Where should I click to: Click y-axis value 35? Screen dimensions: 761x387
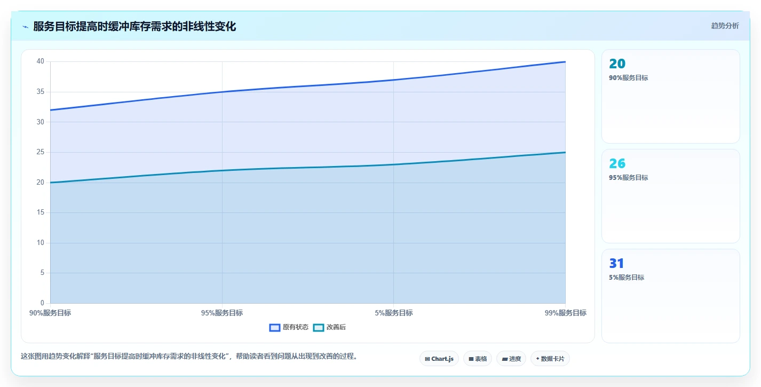[x=41, y=92]
